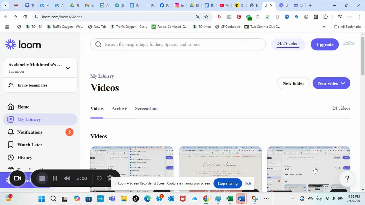Click the Upgrade button

(325, 44)
